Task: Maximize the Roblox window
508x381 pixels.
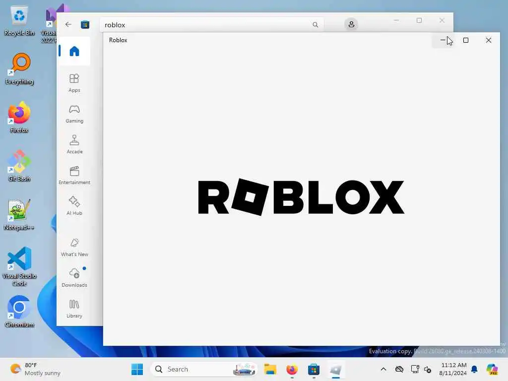Action: [466, 40]
